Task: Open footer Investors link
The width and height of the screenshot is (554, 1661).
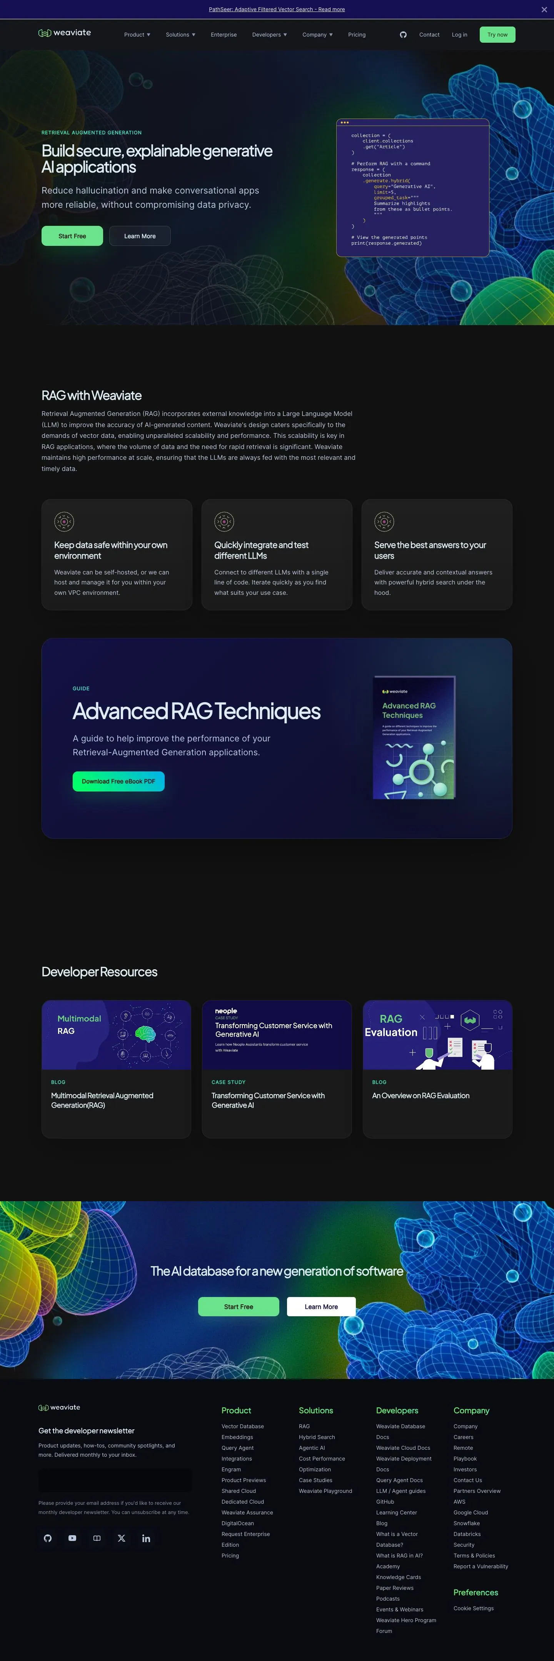Action: click(465, 1469)
